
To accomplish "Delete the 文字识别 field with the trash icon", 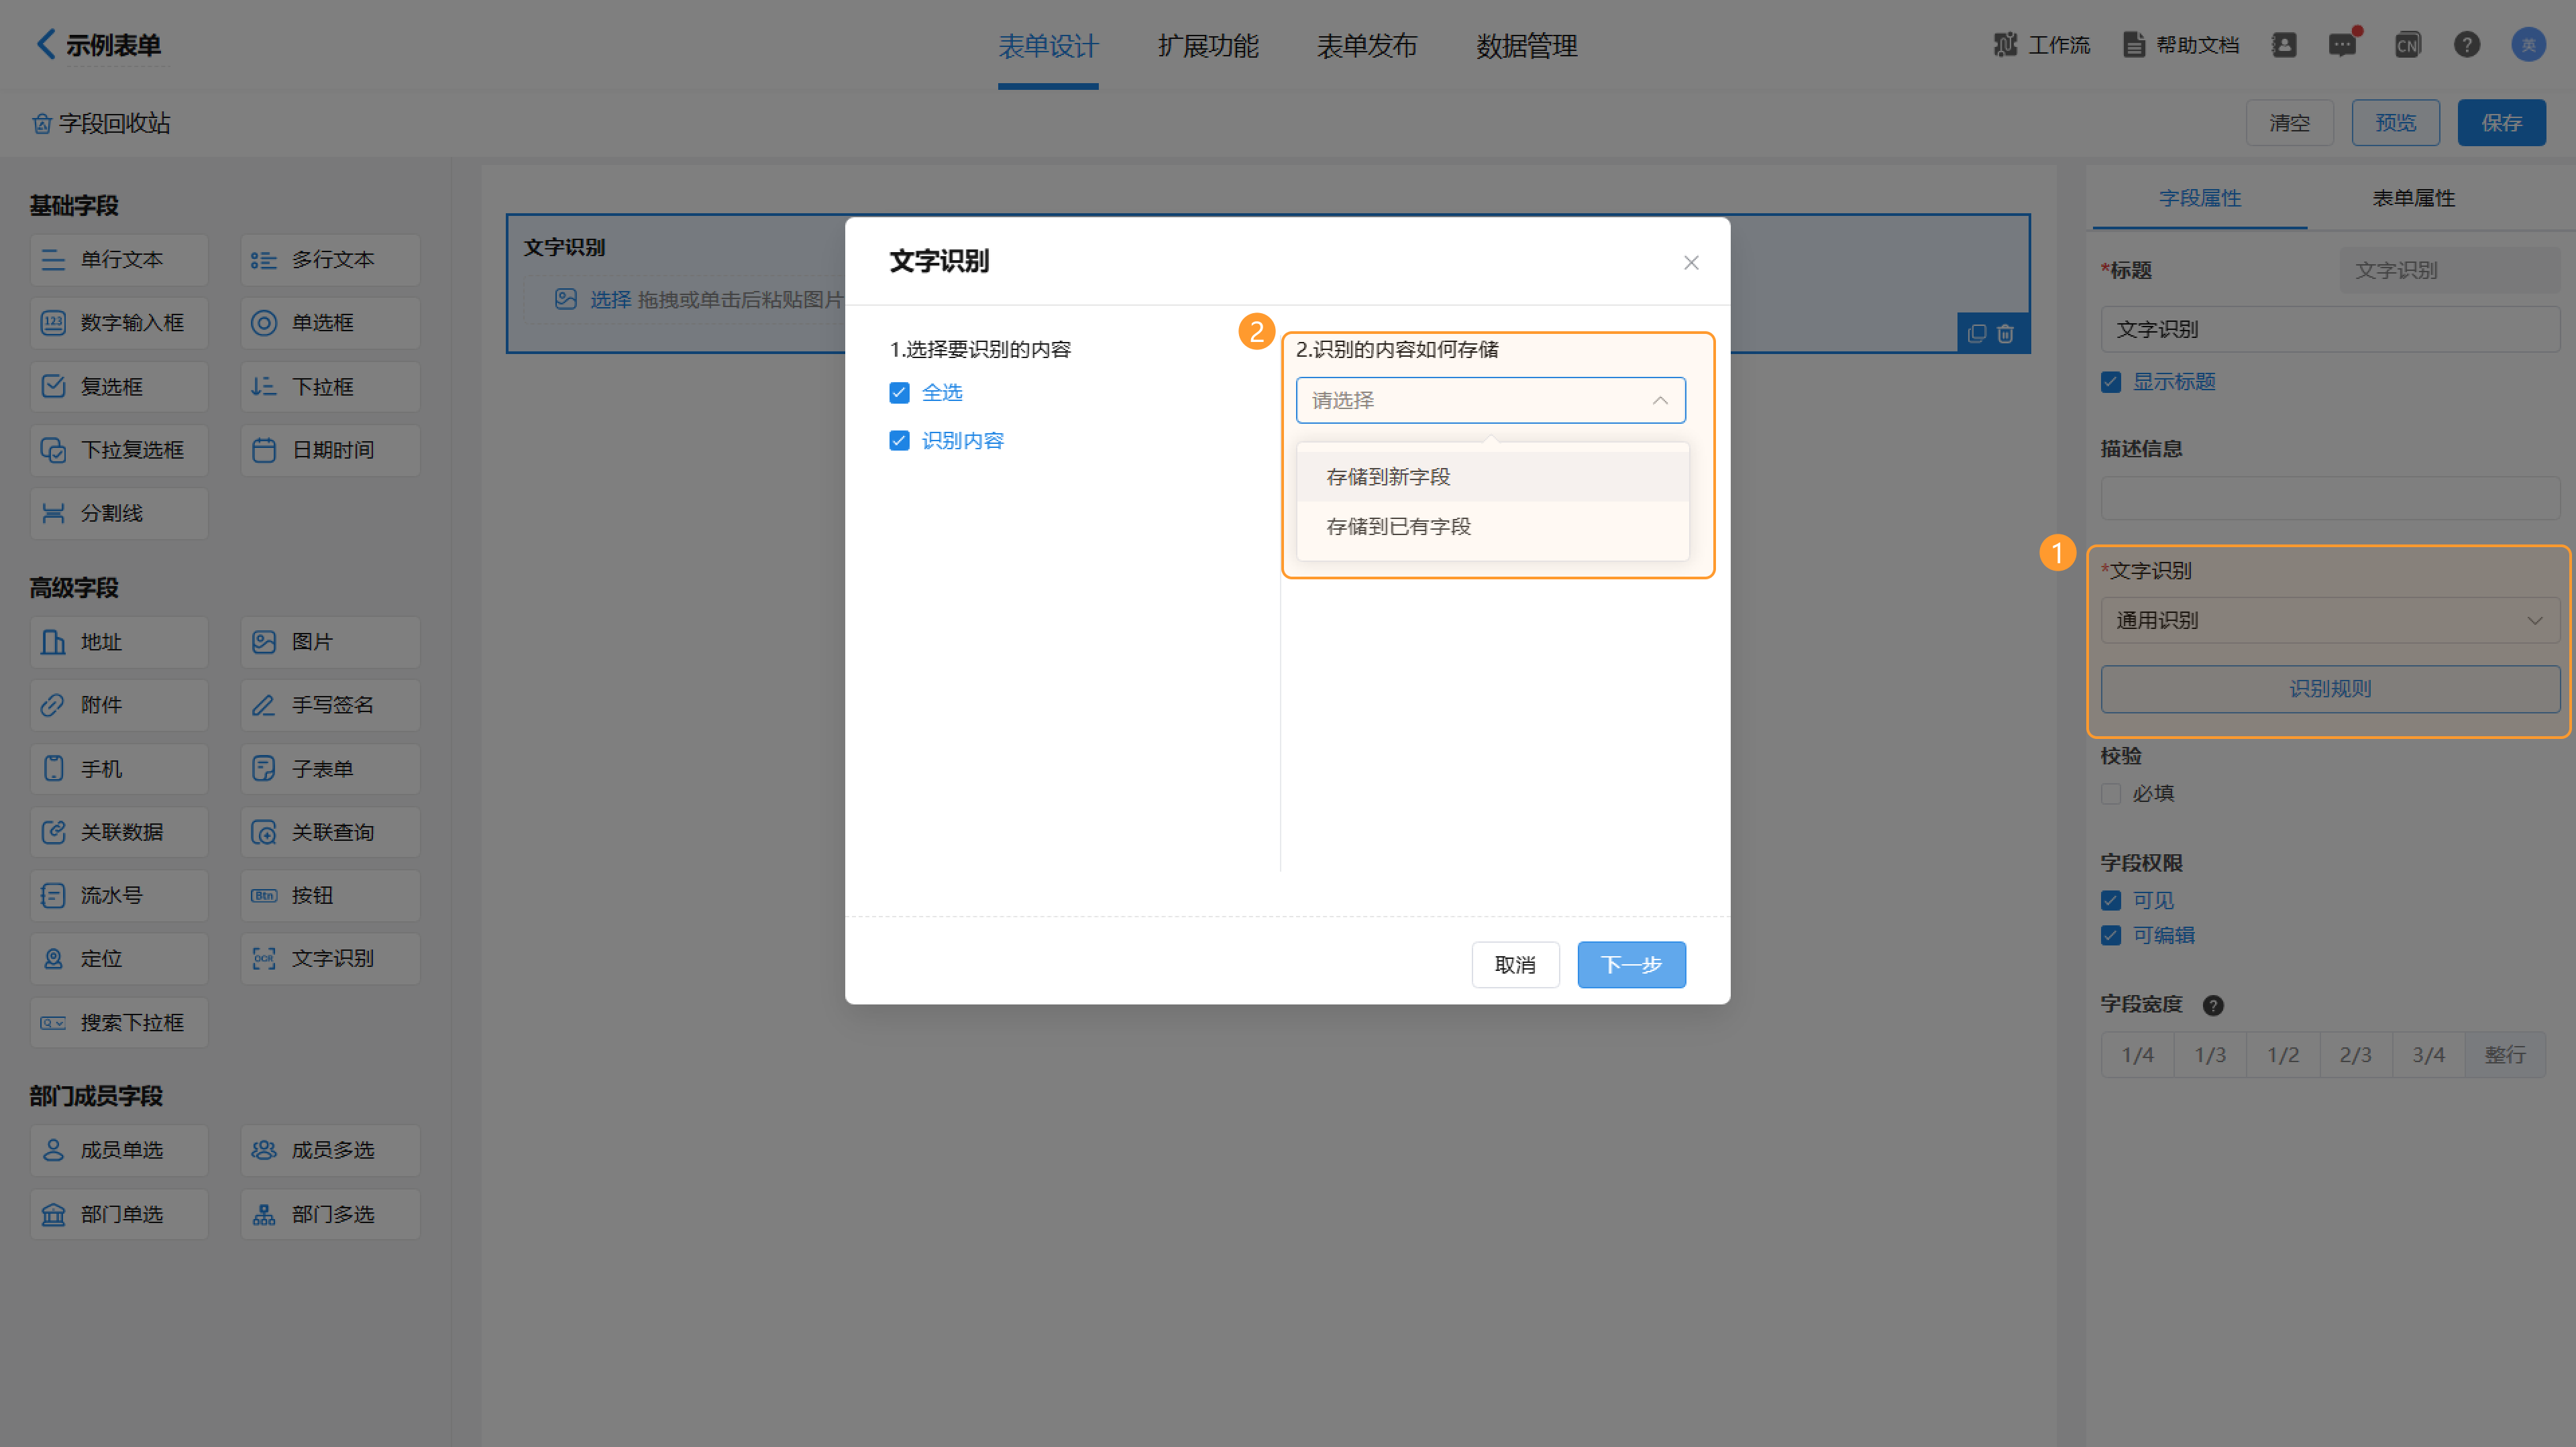I will coord(2005,334).
